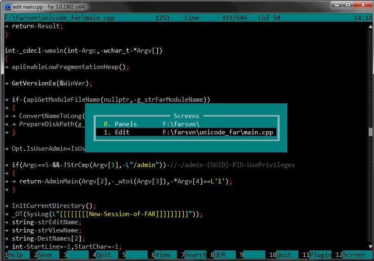Open 7Search from the key bar
This screenshot has width=374, height=261.
pyautogui.click(x=195, y=255)
